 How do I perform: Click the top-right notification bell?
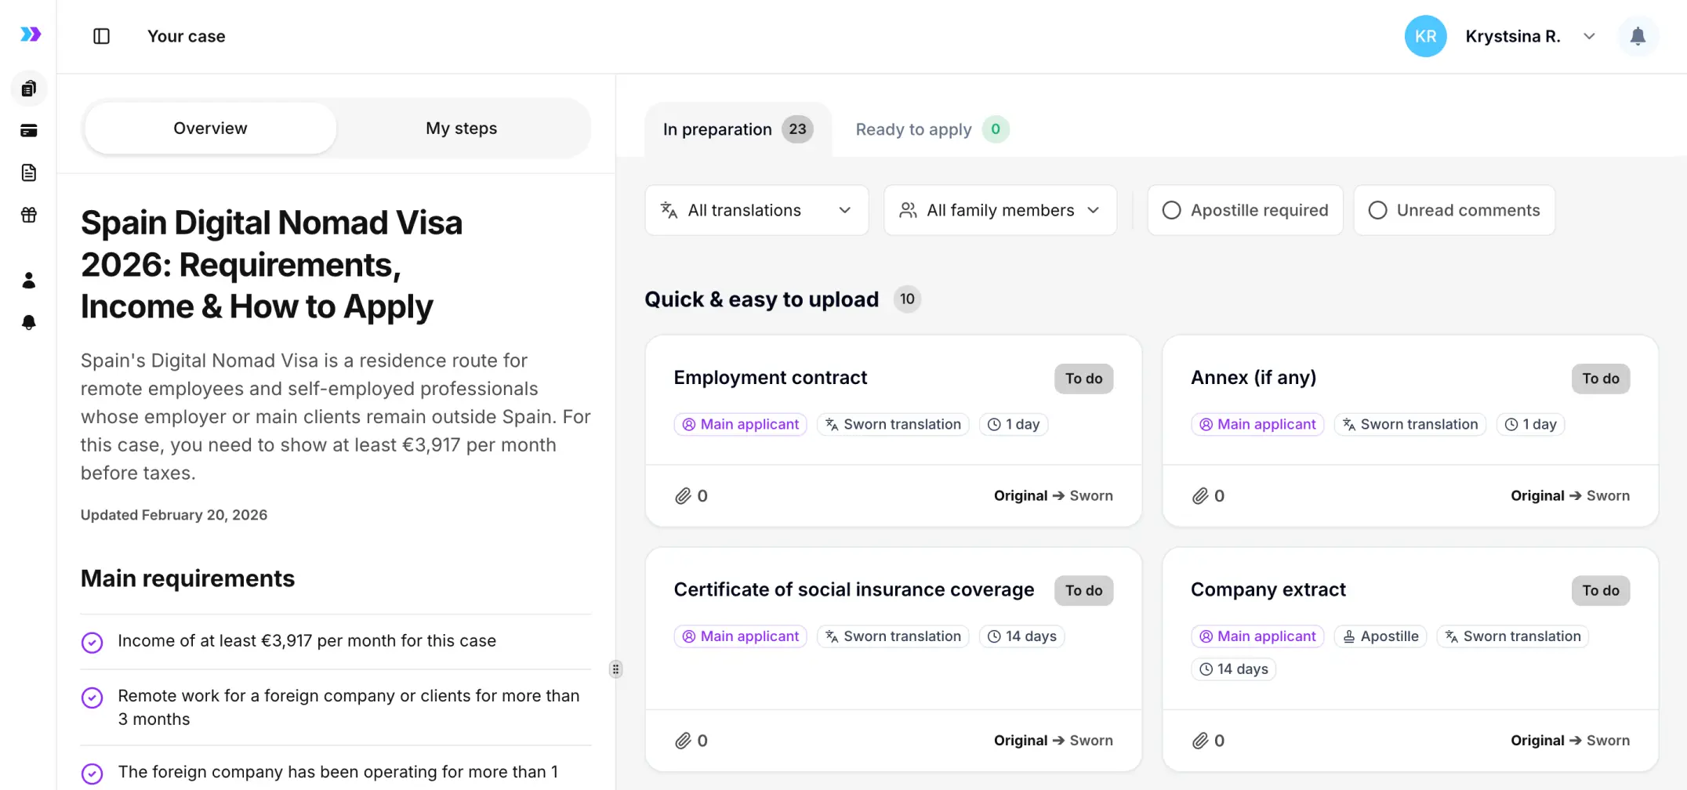1638,36
